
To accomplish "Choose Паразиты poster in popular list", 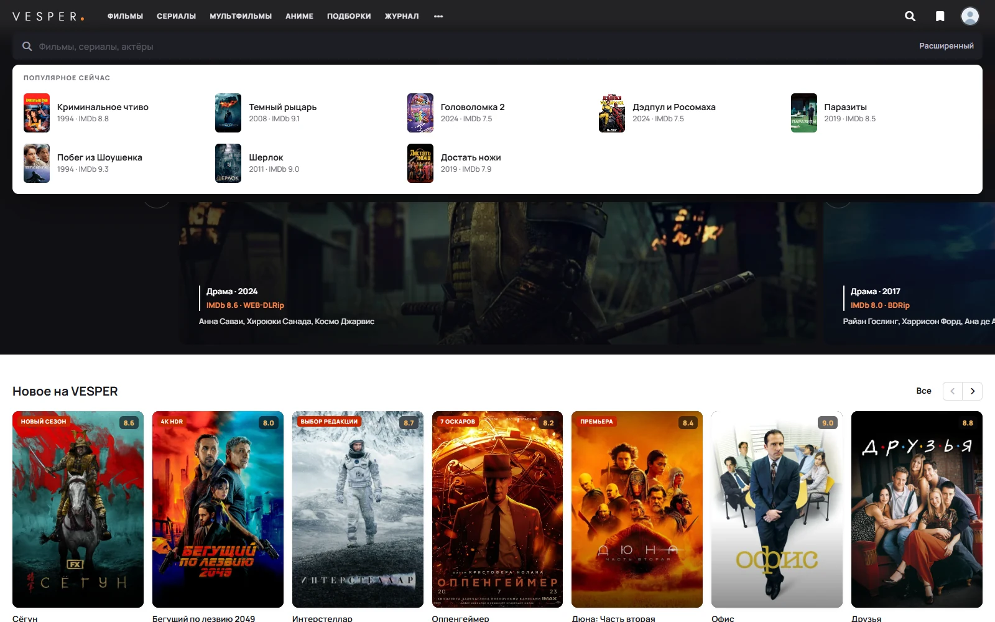I will pos(804,113).
